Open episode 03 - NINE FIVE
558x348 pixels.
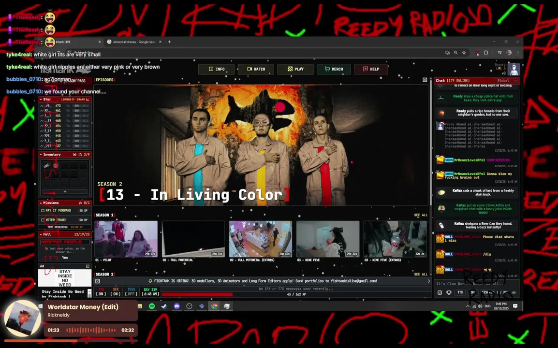click(x=328, y=239)
